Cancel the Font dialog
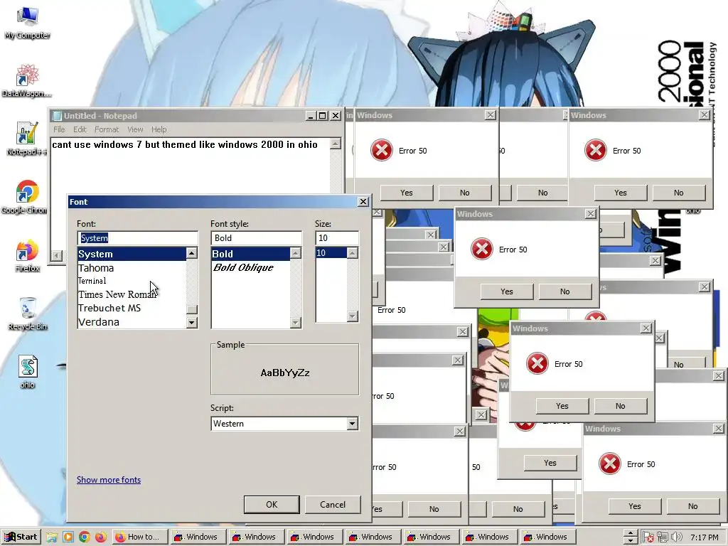The height and width of the screenshot is (546, 728). [x=333, y=505]
